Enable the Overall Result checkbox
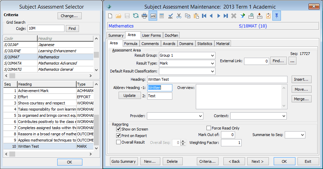Viewport: 323px width, 169px height. tap(119, 142)
